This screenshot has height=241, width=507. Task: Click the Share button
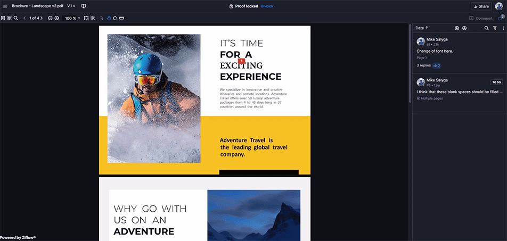[481, 6]
